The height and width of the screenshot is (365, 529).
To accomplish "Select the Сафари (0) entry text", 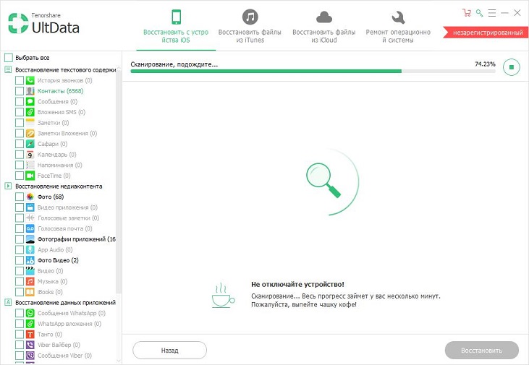I will pyautogui.click(x=52, y=144).
